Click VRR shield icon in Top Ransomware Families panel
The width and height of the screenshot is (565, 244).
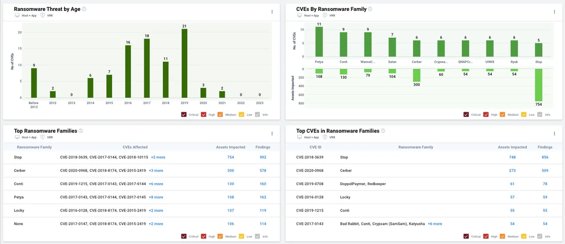(43, 137)
